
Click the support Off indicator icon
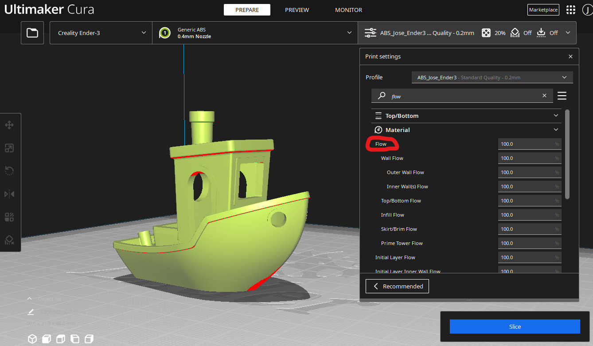[x=515, y=33]
